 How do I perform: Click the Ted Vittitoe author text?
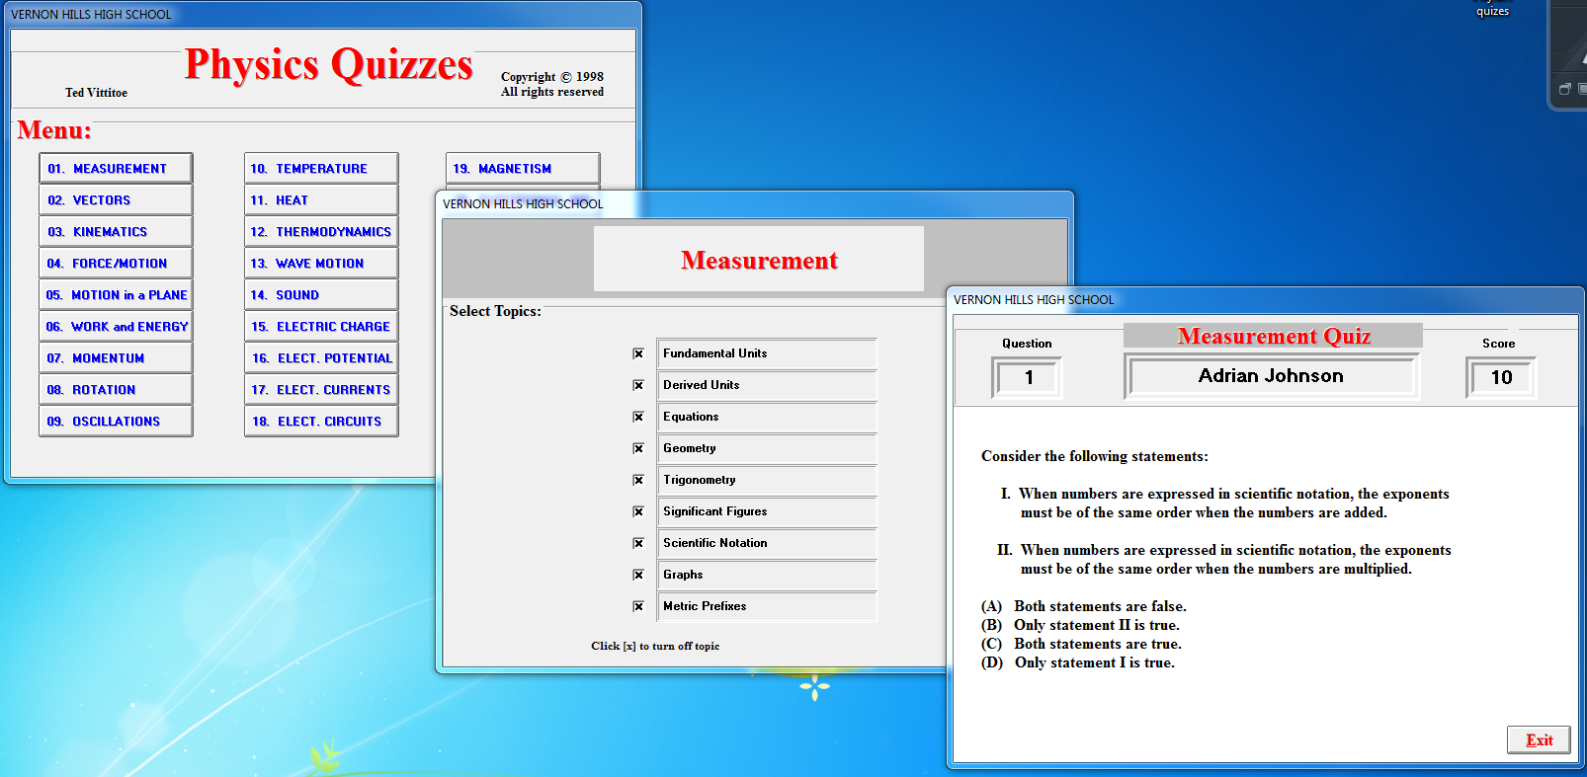point(96,93)
